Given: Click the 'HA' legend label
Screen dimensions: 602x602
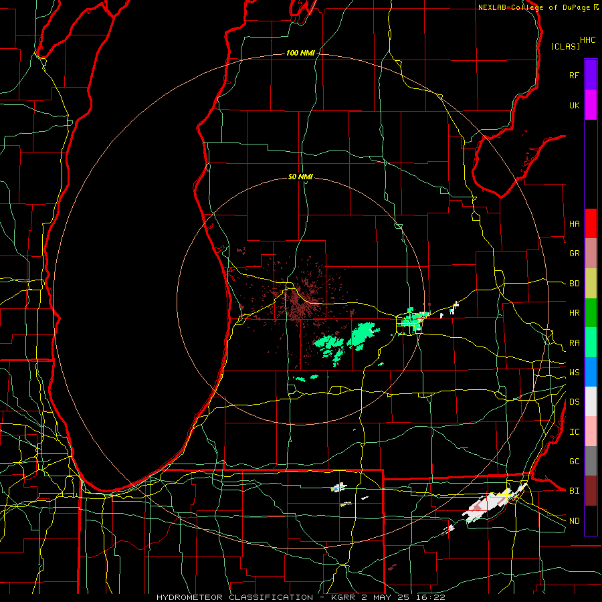Looking at the screenshot, I should click(574, 224).
